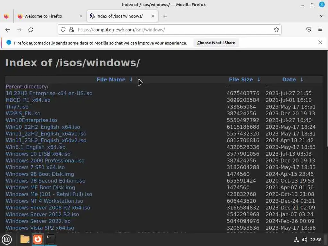Image resolution: width=328 pixels, height=246 pixels.
Task: Download Win11_22H2_English_x64v1.iso
Action: [x=46, y=134]
